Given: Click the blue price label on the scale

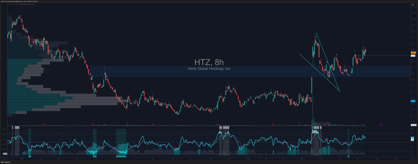Looking at the screenshot, I should pyautogui.click(x=413, y=101).
